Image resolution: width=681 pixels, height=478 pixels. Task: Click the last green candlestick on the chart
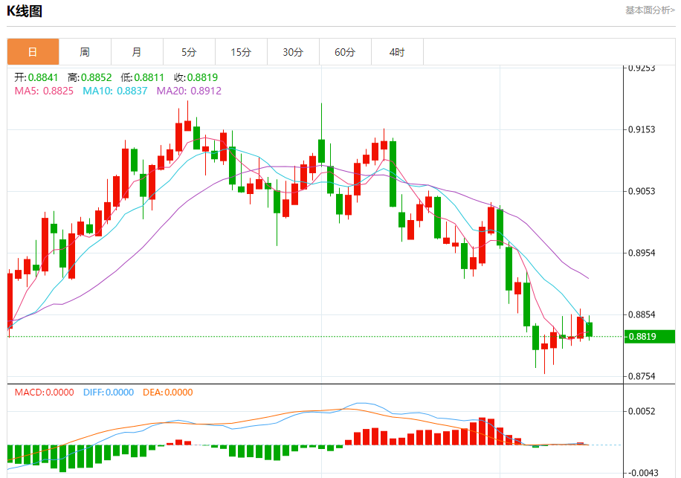coord(590,329)
